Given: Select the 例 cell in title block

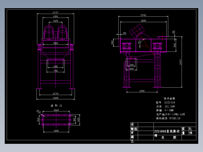Looking at the screenshot, I should tap(191, 133).
